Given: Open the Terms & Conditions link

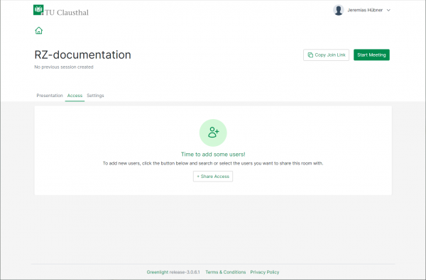Looking at the screenshot, I should 226,272.
